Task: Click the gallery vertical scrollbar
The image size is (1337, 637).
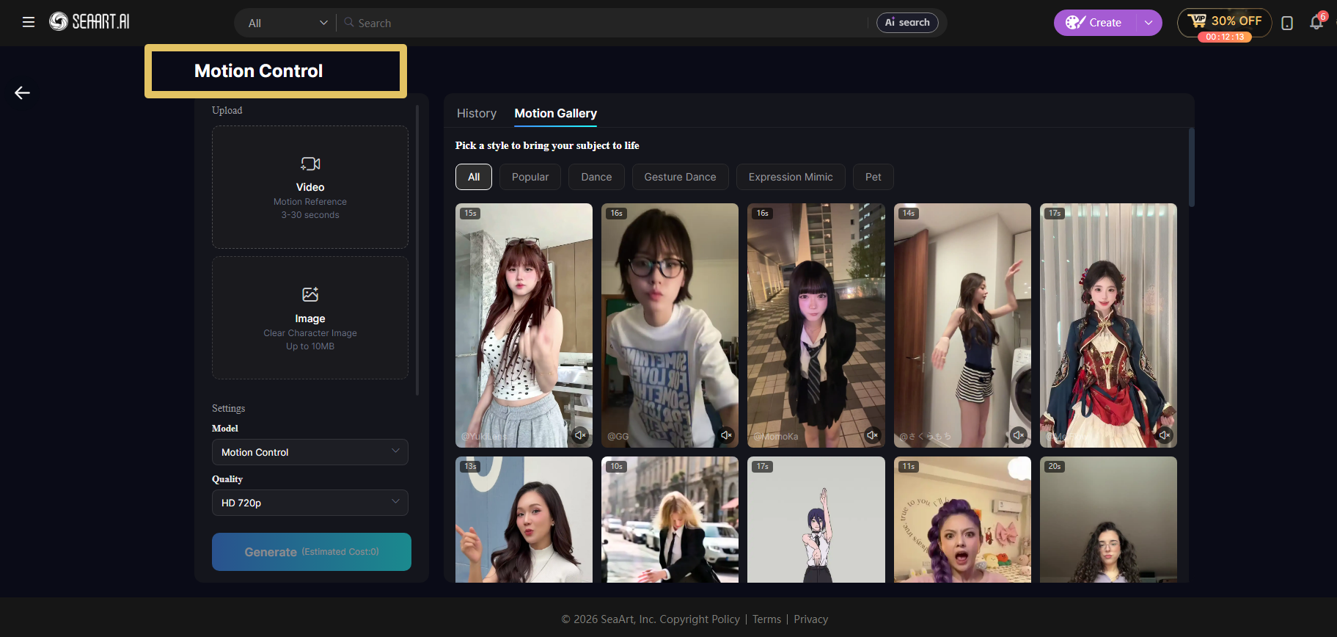Action: [x=1191, y=167]
